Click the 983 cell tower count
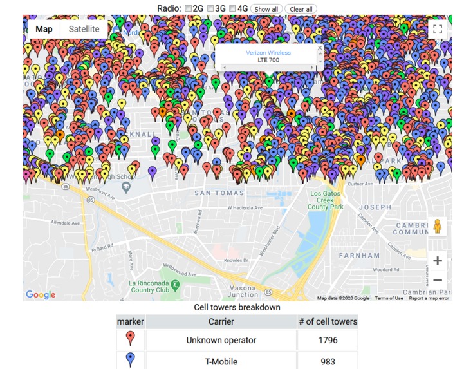The image size is (473, 369). 328,361
